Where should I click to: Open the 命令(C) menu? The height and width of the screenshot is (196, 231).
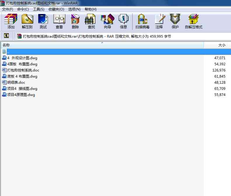pyautogui.click(x=23, y=9)
